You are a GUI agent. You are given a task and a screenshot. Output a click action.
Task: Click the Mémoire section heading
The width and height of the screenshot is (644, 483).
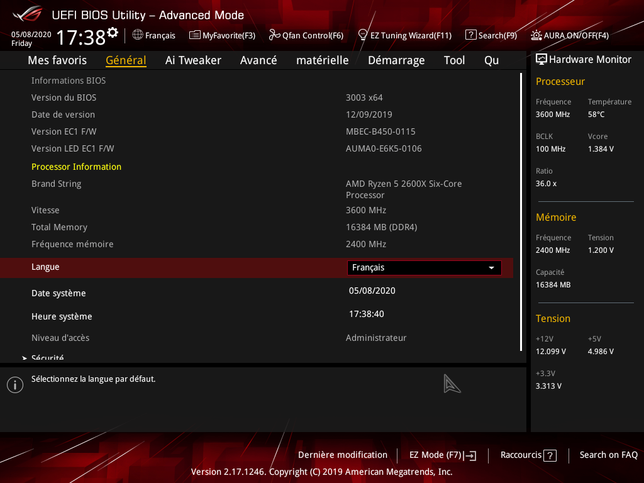(x=556, y=217)
